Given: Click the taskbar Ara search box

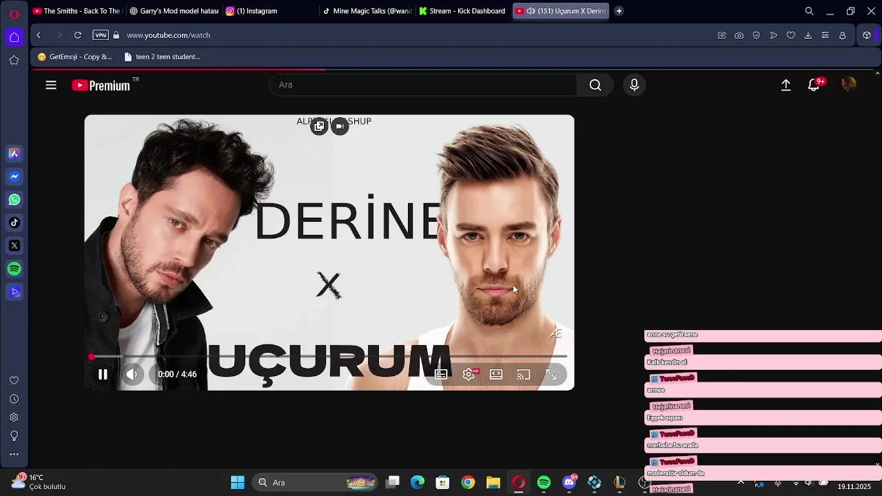Looking at the screenshot, I should [x=316, y=482].
